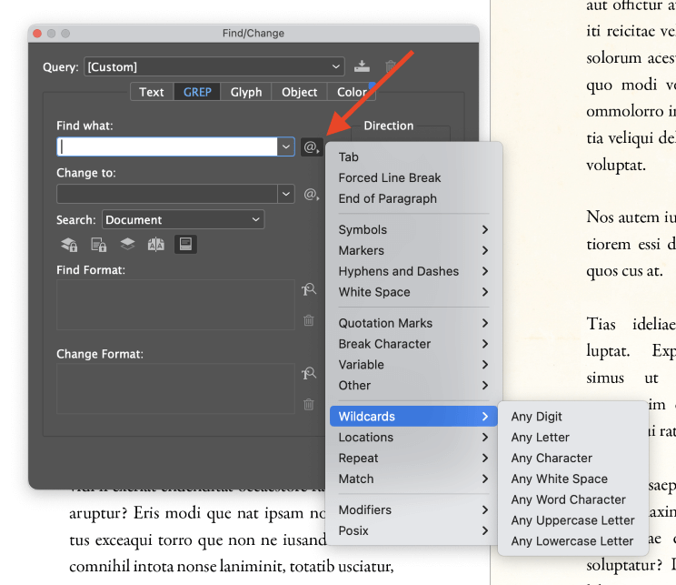Choose Any Uppercase Letter wildcard
The height and width of the screenshot is (585, 676).
(x=573, y=520)
